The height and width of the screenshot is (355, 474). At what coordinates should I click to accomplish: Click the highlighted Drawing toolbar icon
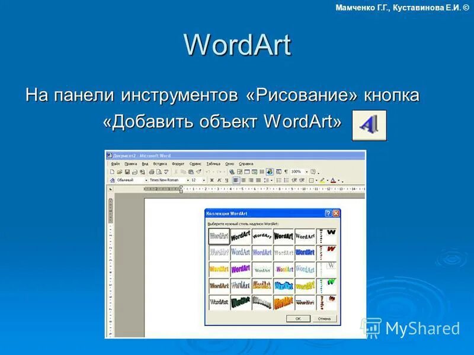coord(270,172)
